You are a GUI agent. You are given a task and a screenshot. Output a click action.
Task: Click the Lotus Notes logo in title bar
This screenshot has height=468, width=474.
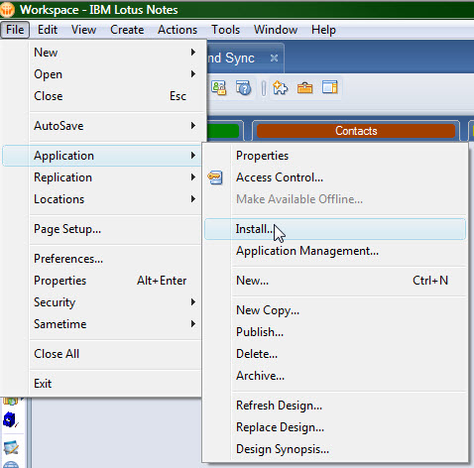(x=7, y=10)
